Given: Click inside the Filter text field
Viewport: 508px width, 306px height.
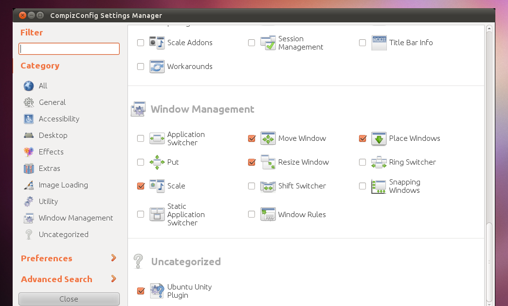Looking at the screenshot, I should pos(69,49).
